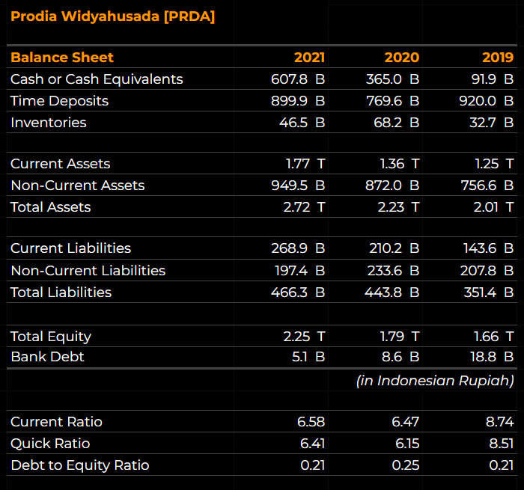Click the 268.9 B current liabilities value
The image size is (524, 490).
pyautogui.click(x=298, y=248)
